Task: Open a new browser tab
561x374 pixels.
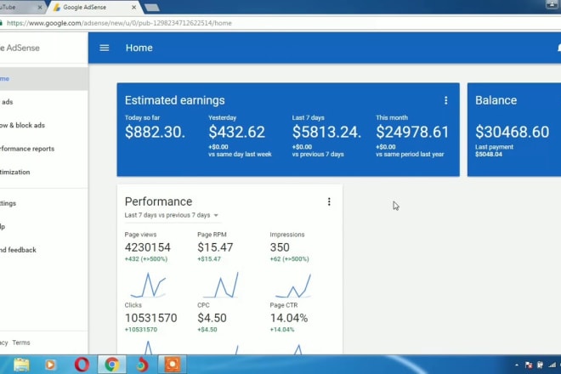Action: coord(152,8)
